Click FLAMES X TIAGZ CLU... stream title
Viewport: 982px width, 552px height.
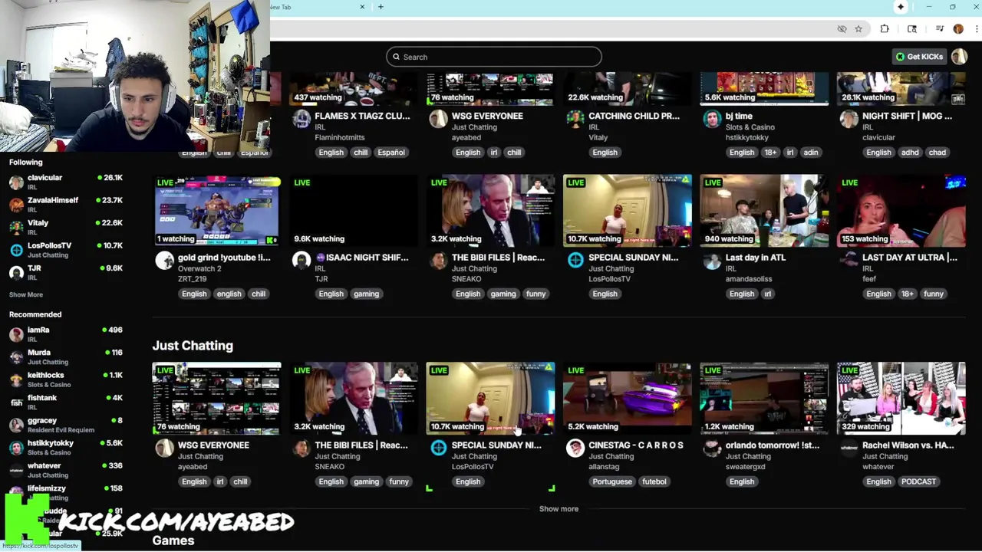point(362,117)
